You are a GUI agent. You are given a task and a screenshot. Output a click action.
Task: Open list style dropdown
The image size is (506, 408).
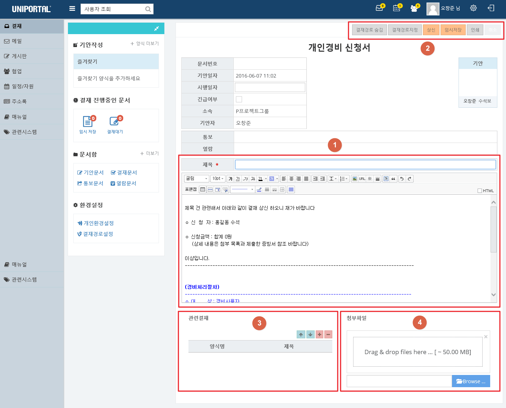click(x=344, y=178)
